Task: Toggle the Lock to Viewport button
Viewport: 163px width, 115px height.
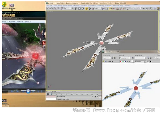Action: click(132, 58)
